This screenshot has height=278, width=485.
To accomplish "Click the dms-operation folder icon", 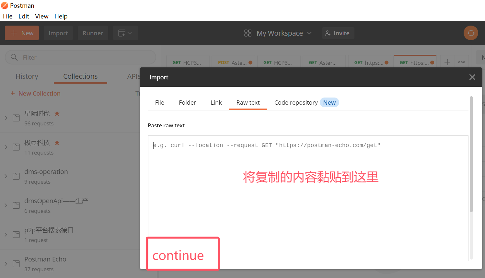I will tap(16, 176).
